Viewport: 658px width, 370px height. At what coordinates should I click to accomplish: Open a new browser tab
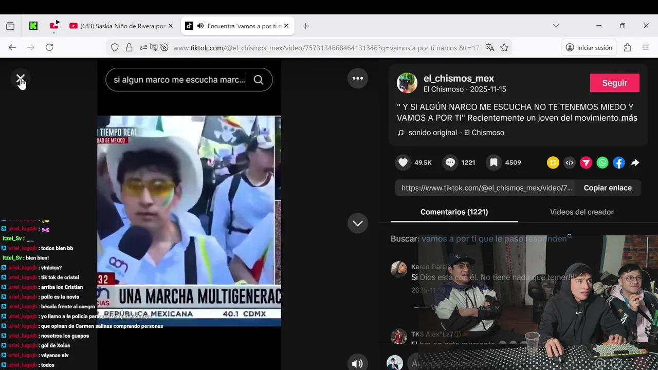tap(305, 26)
